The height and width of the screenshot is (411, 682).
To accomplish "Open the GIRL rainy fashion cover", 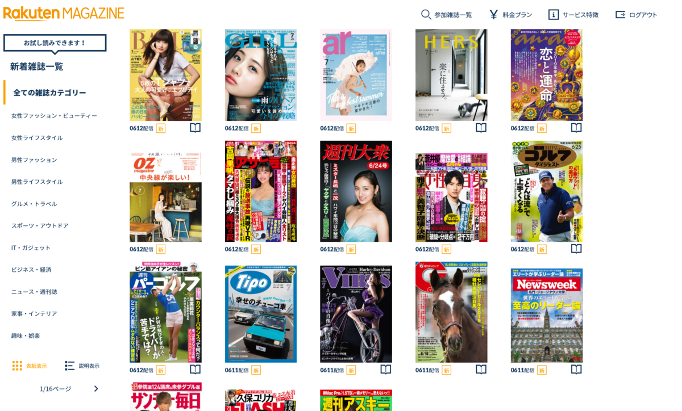I will pos(261,75).
